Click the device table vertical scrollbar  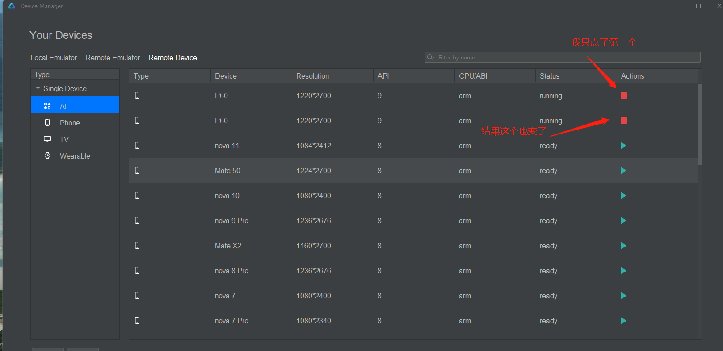pyautogui.click(x=700, y=124)
